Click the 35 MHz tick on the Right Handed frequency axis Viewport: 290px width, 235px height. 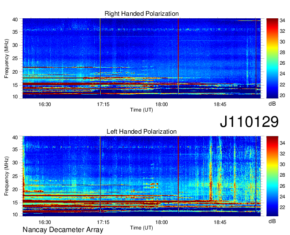pyautogui.click(x=15, y=32)
